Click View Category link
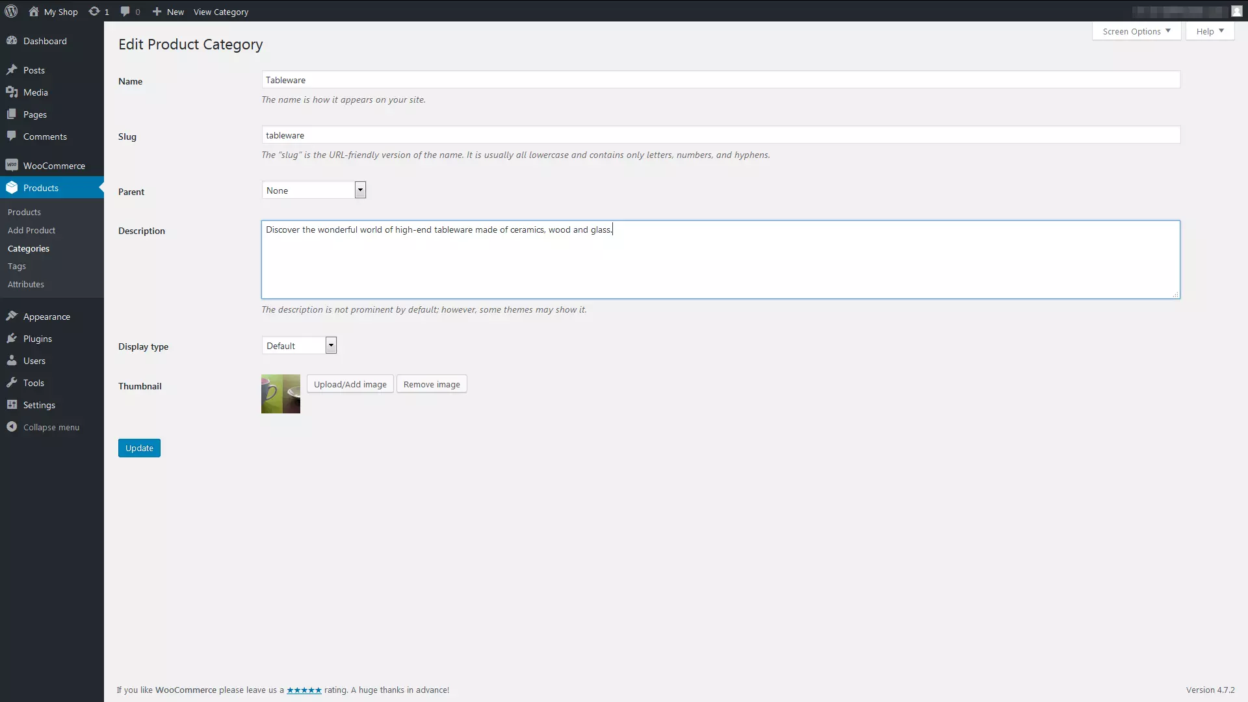Screen dimensions: 1248x702 pos(221,12)
